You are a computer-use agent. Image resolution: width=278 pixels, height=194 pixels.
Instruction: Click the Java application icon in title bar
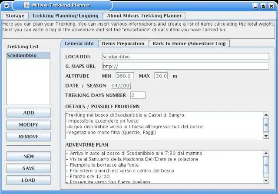(x=26, y=5)
